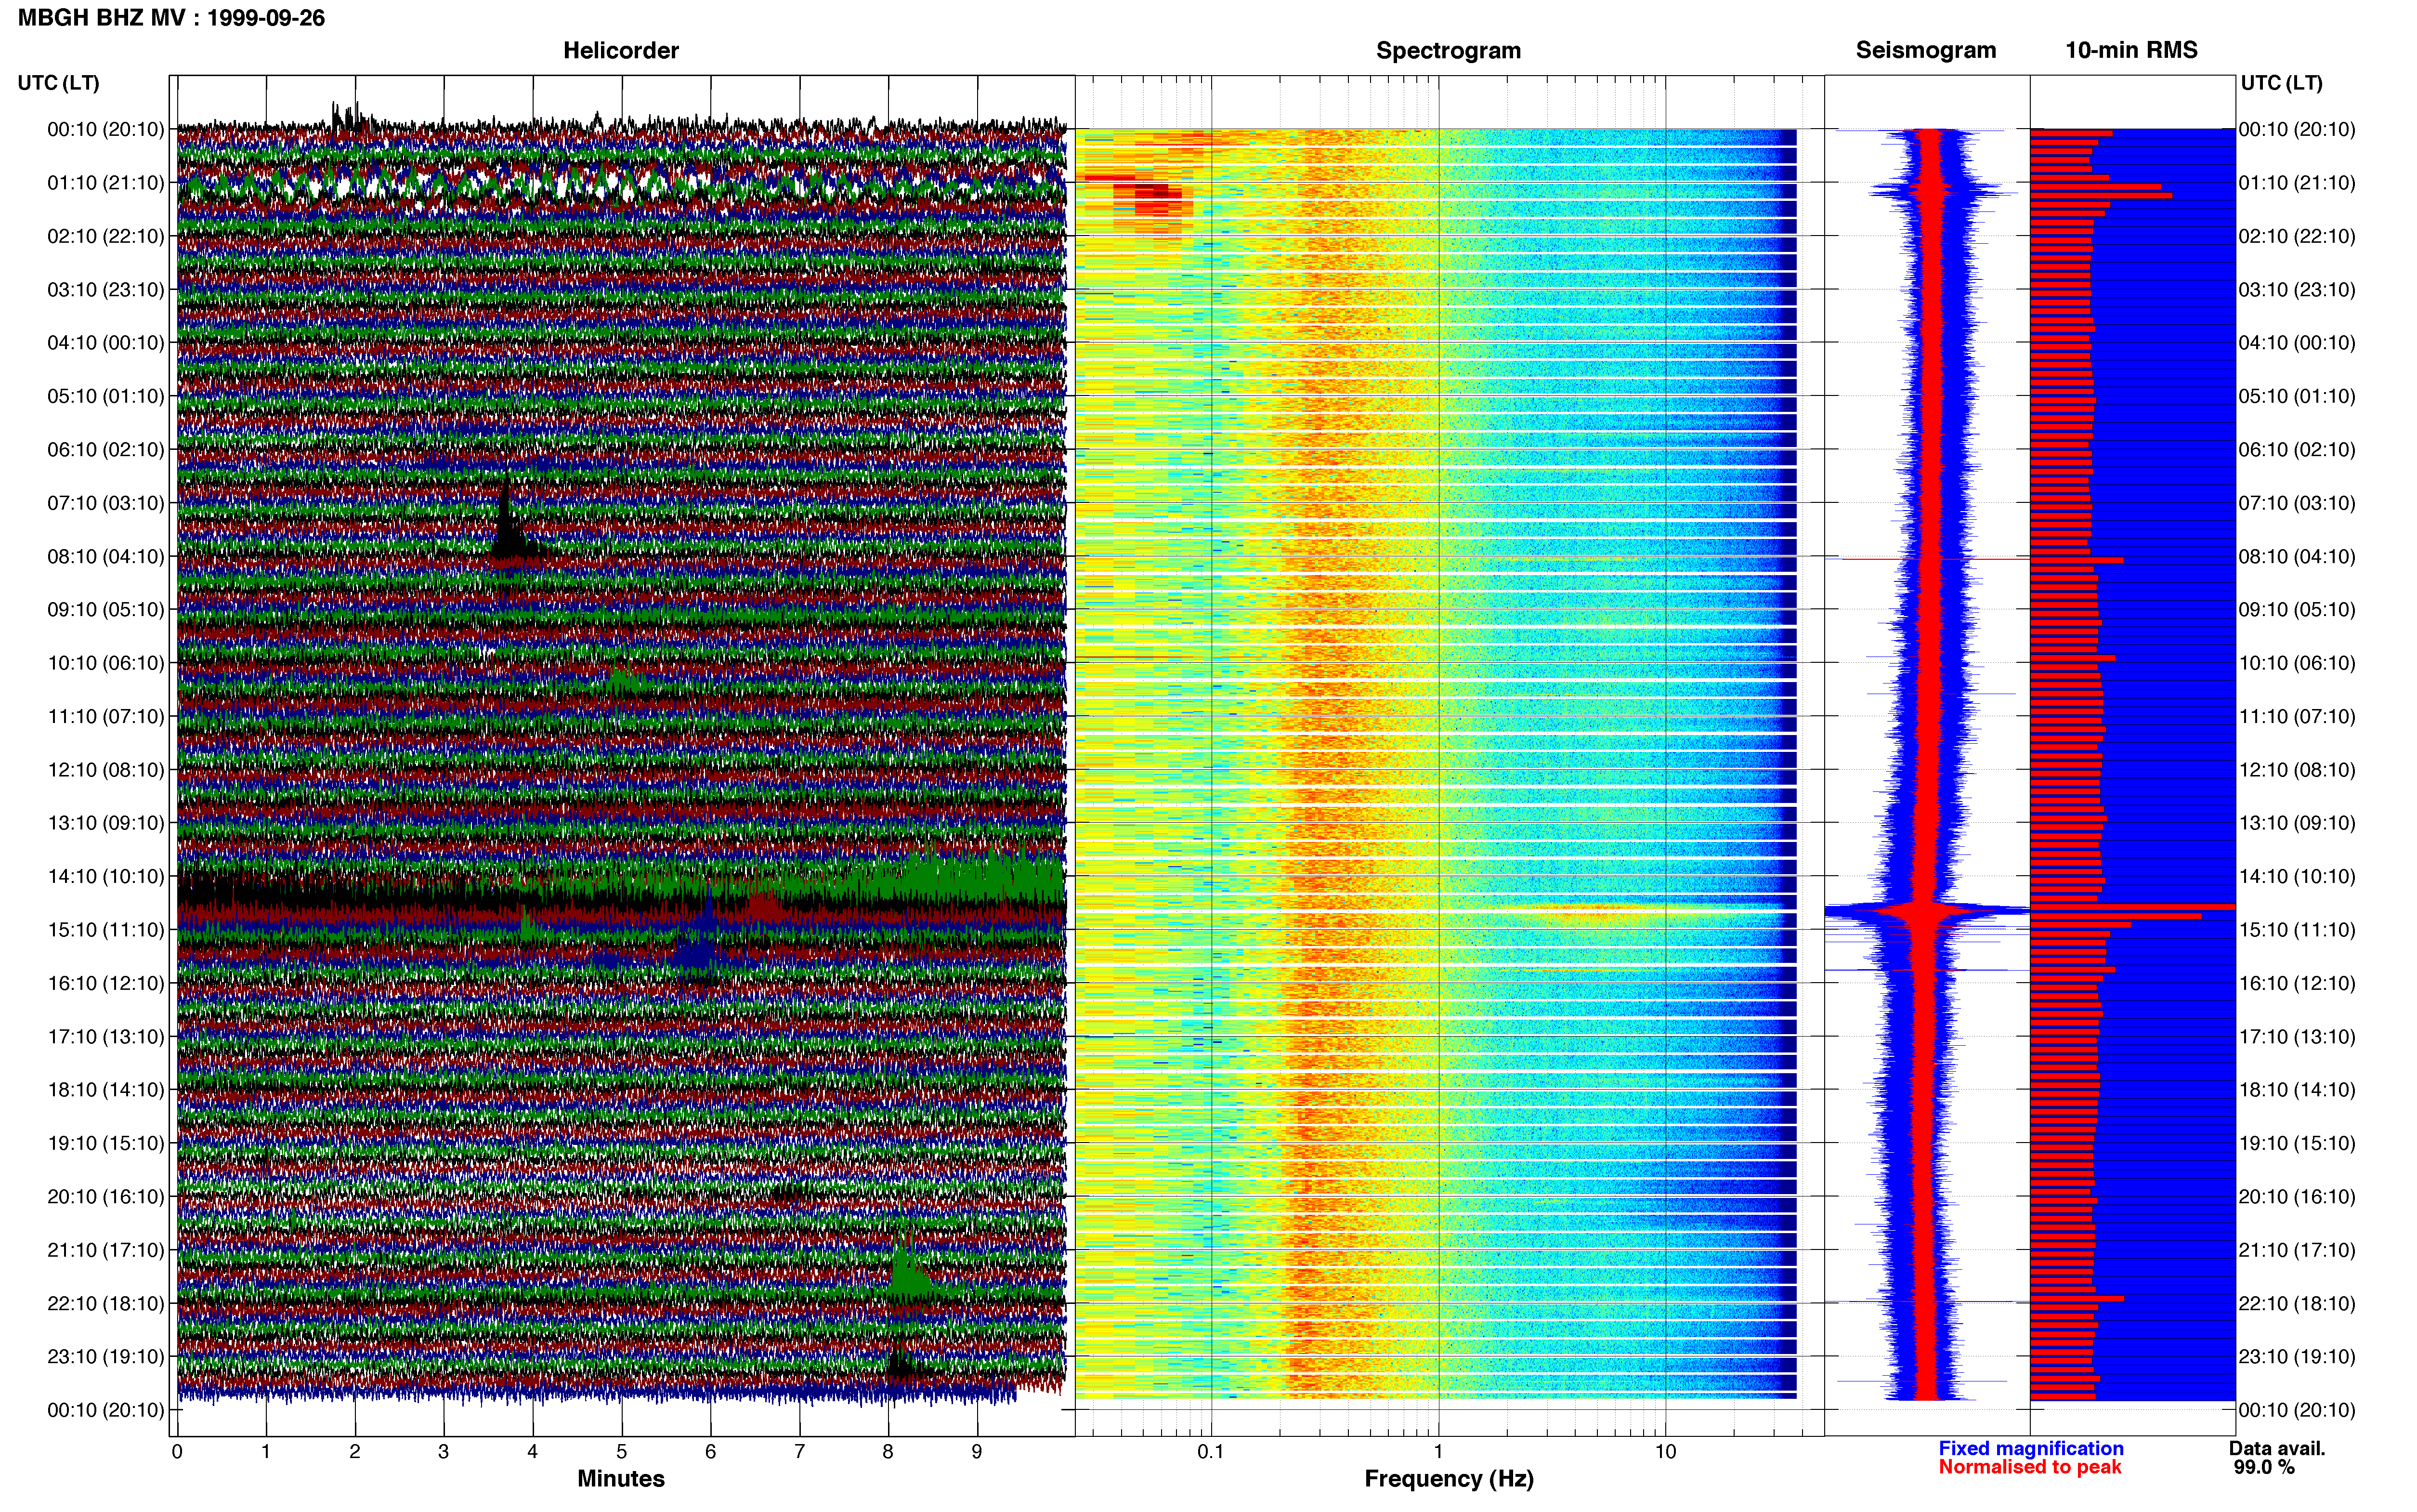Click the 'Normalised to peak' legend text
The width and height of the screenshot is (2417, 1512).
[x=2029, y=1467]
